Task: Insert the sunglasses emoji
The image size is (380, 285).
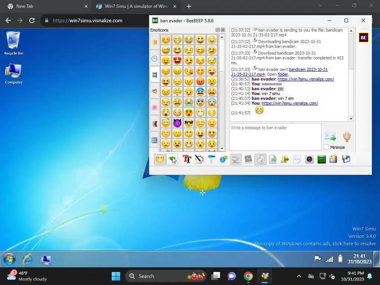Action: click(x=189, y=123)
